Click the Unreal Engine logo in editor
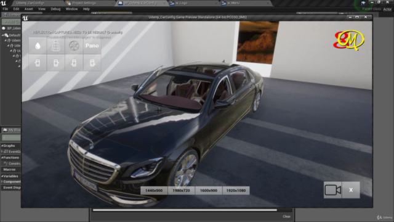The width and height of the screenshot is (394, 222). (3, 3)
